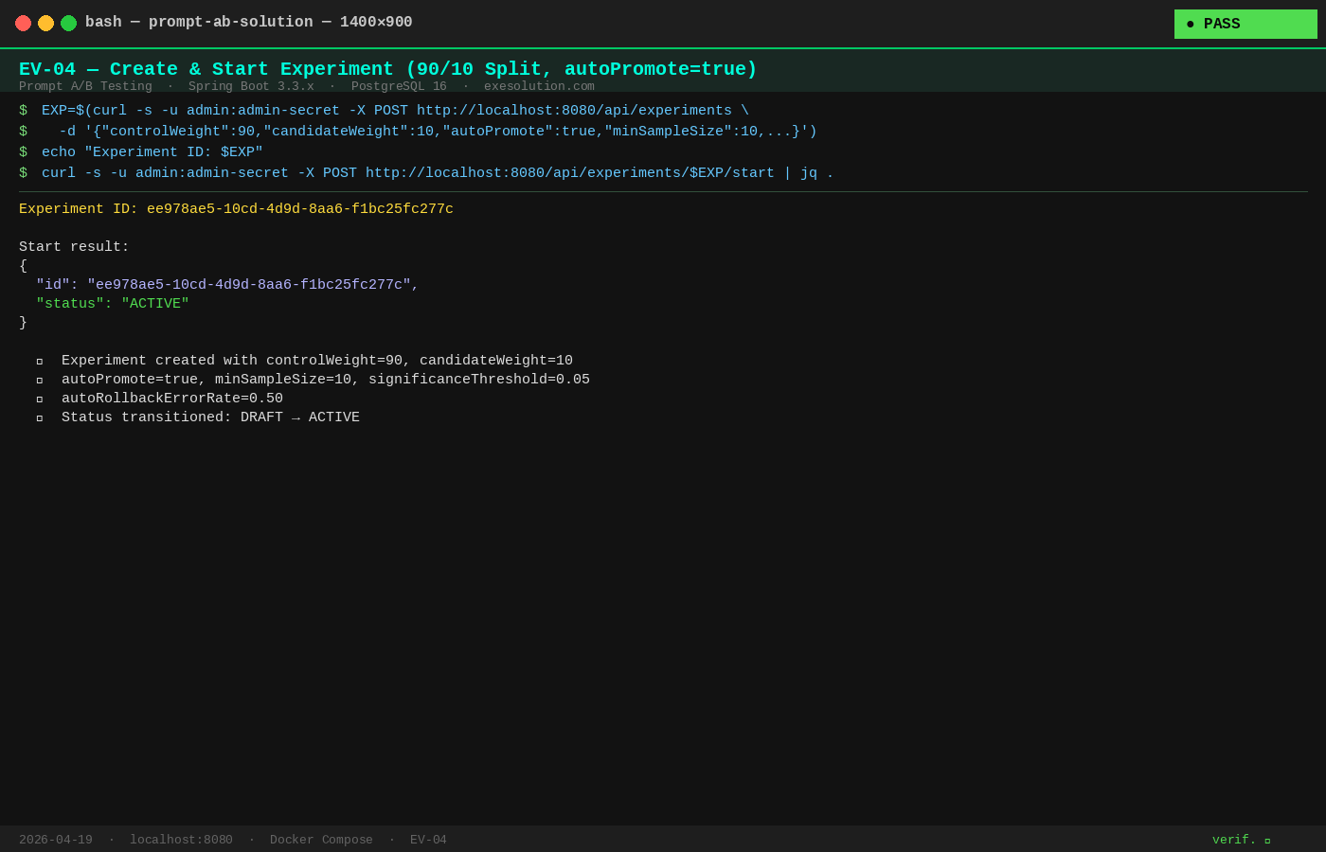Viewport: 1326px width, 852px height.
Task: Click the experiments API URL in first command
Action: pos(574,112)
